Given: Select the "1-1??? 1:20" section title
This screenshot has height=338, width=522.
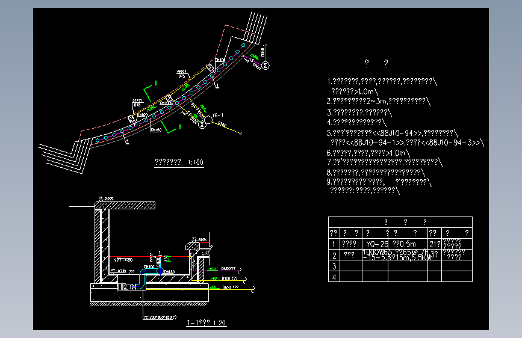Looking at the screenshot, I should [206, 323].
